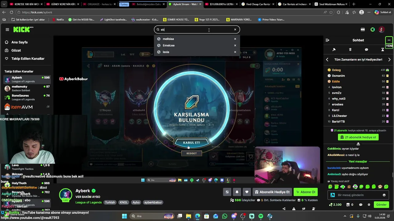Screen dimensions: 394x221
Task: Open the emoji picker in message box
Action: pyautogui.click(x=384, y=195)
